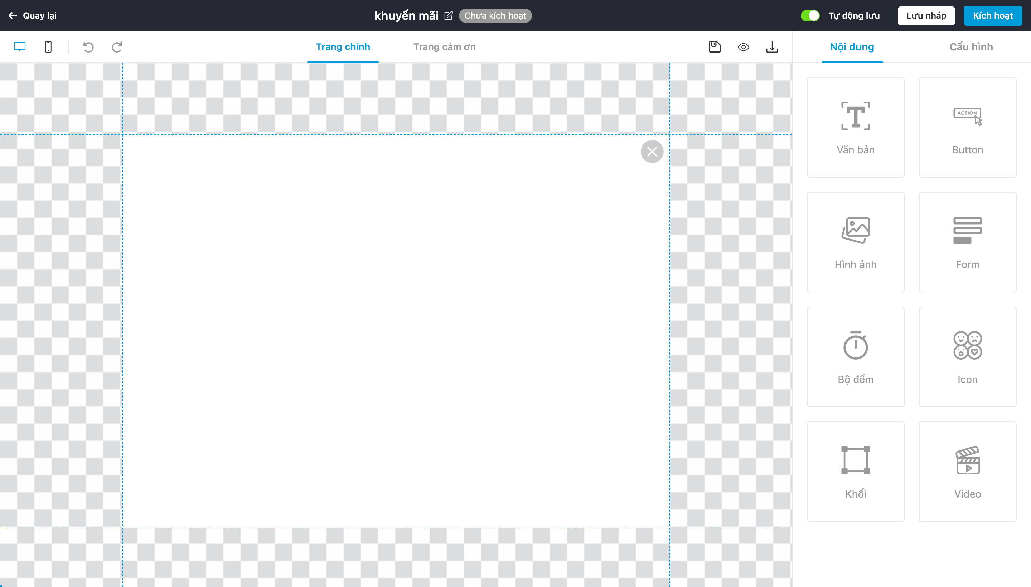Close the popup with the X circle
Viewport: 1031px width, 587px height.
652,152
